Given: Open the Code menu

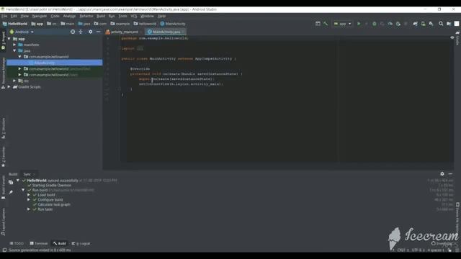Looking at the screenshot, I should click(55, 16).
